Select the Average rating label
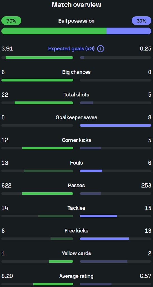This screenshot has width=153, height=287. click(76, 276)
